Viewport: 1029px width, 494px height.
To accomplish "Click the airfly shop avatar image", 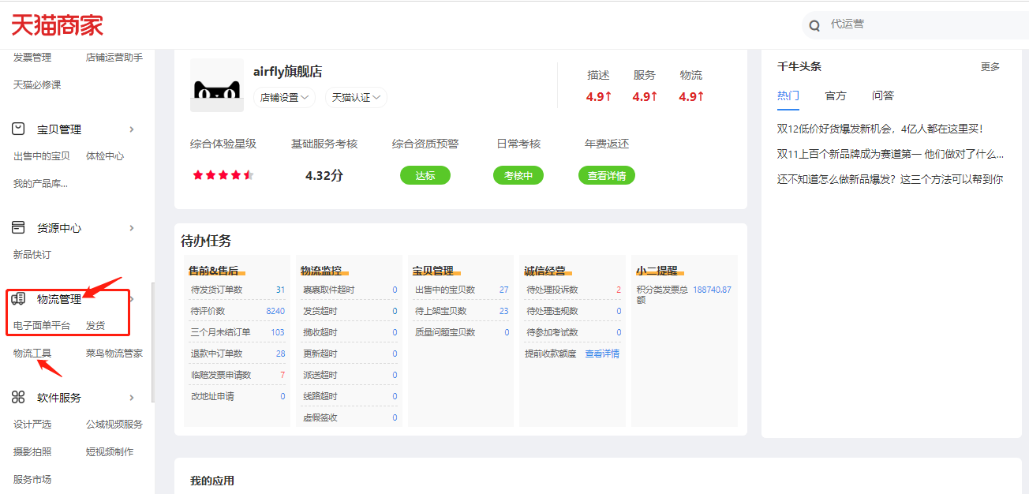I will [217, 85].
